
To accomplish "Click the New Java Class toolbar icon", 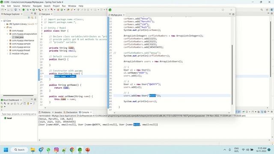I will [x=62, y=10].
